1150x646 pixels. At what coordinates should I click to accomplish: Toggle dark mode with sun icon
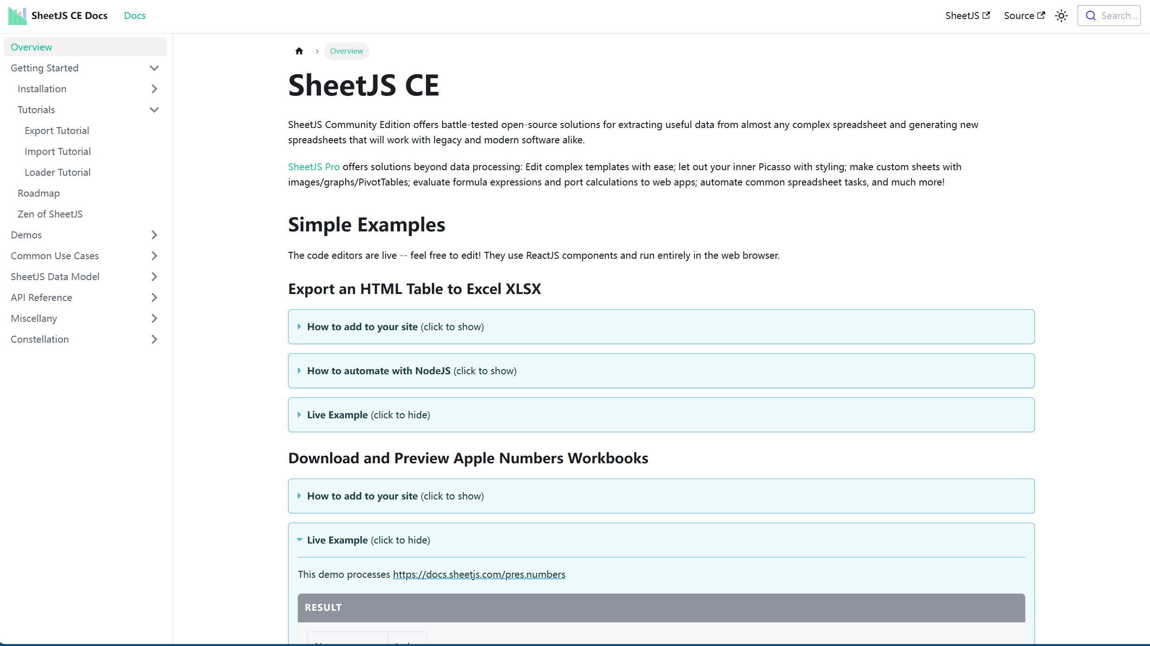[1061, 16]
